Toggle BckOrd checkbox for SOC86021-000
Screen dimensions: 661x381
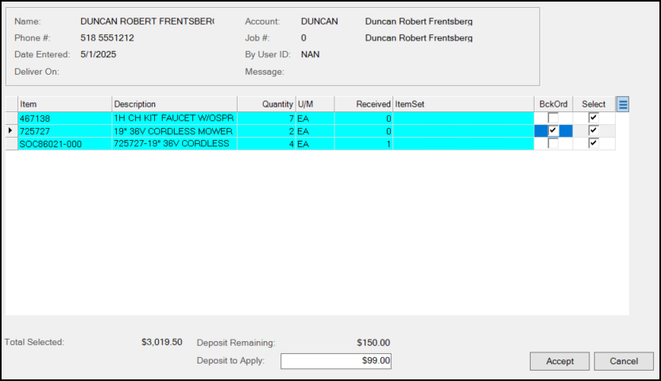553,143
